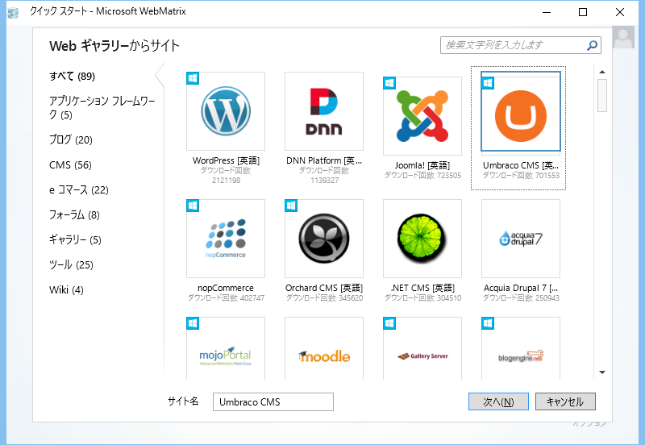Image resolution: width=645 pixels, height=445 pixels.
Task: Choose the Joomla! app logo
Action: tap(422, 116)
